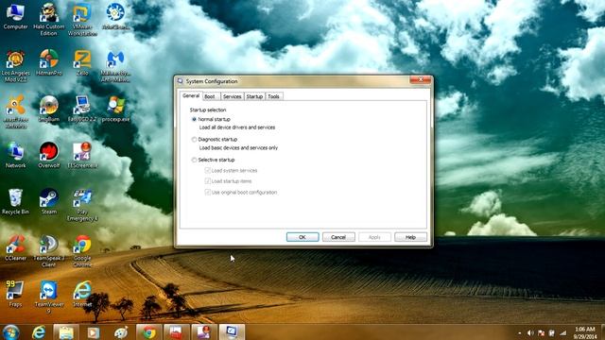
Task: Open Internet Explorer in the taskbar
Action: (39, 332)
